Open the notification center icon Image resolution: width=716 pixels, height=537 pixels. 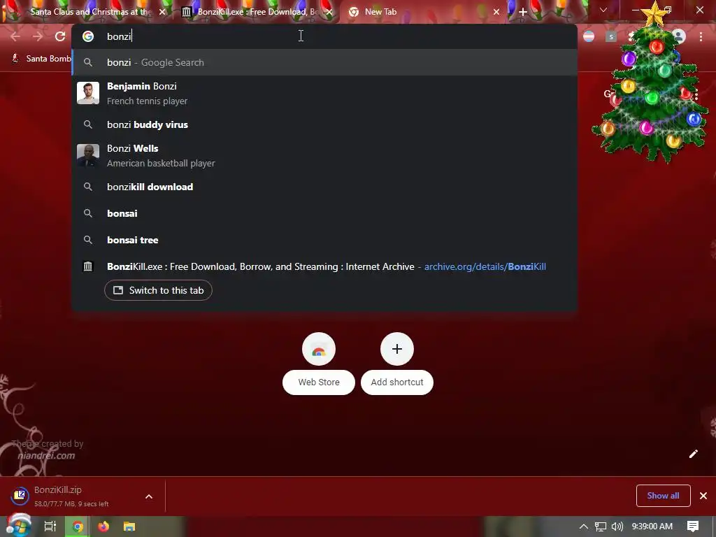(x=693, y=527)
